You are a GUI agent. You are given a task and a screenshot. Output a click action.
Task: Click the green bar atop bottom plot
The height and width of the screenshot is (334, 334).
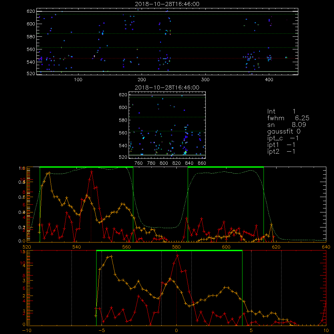169,251
